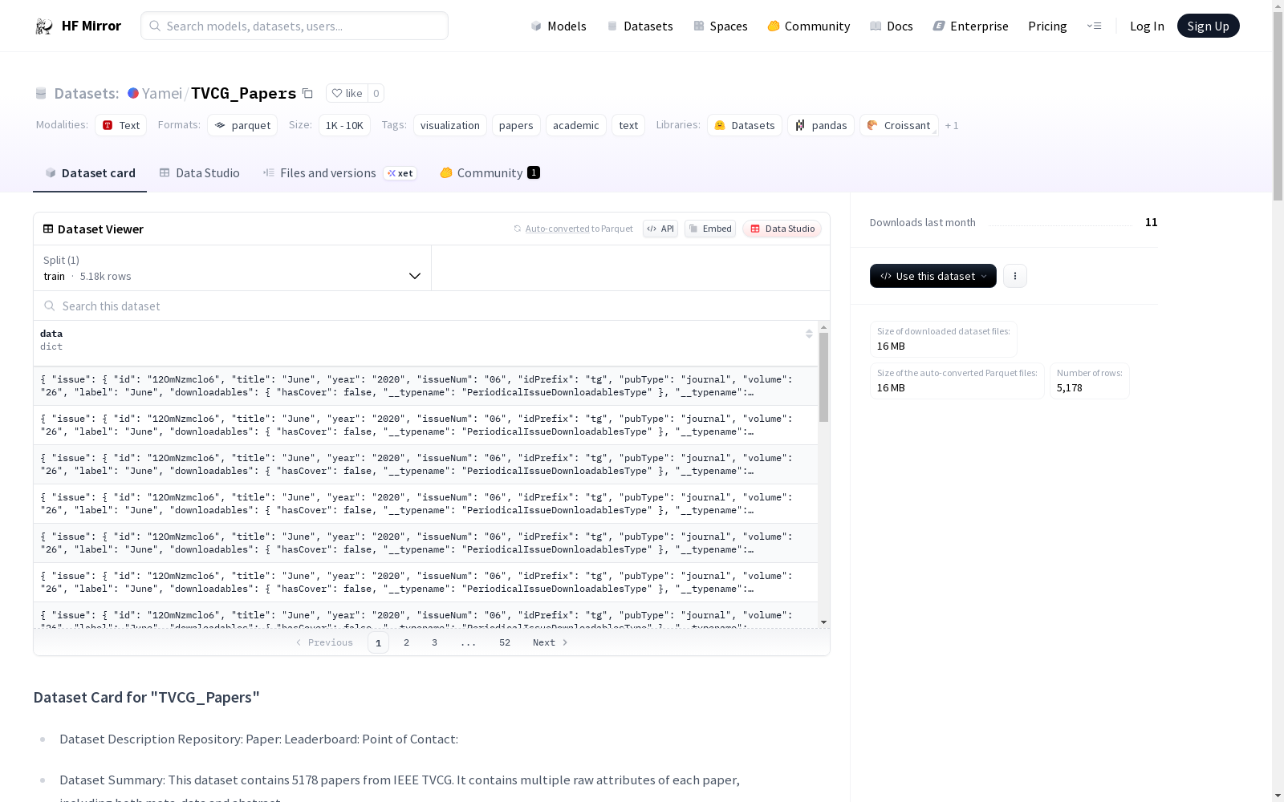Click the current page 1 button
The image size is (1284, 802).
378,642
